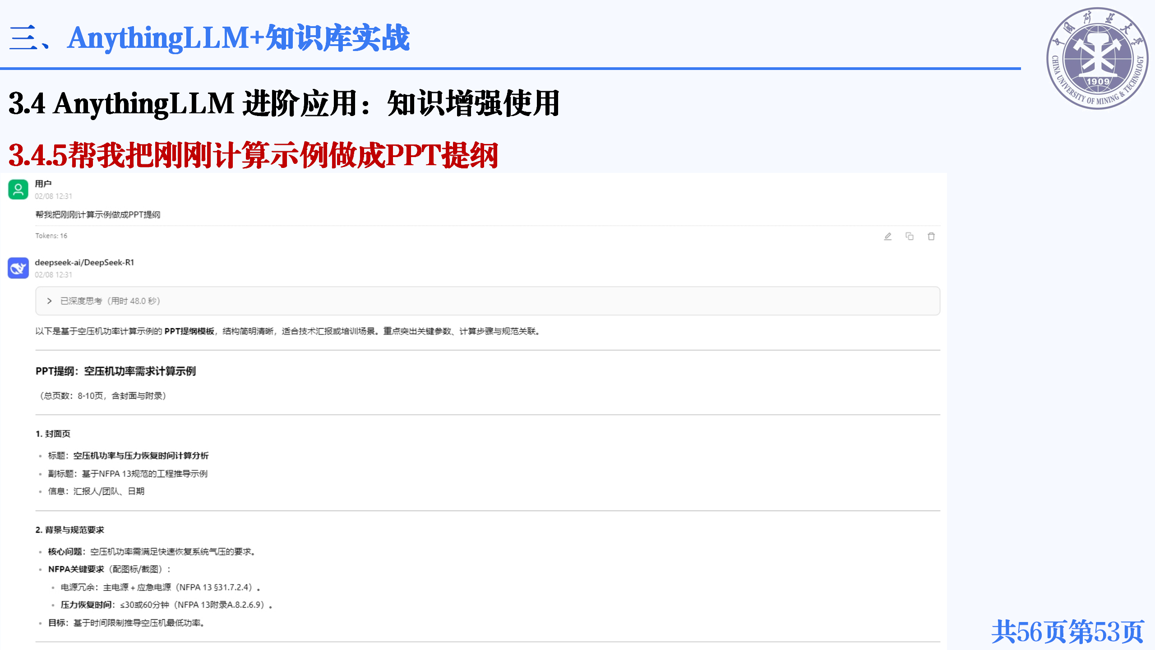Click the edit pencil icon on user message
This screenshot has width=1155, height=650.
click(887, 236)
